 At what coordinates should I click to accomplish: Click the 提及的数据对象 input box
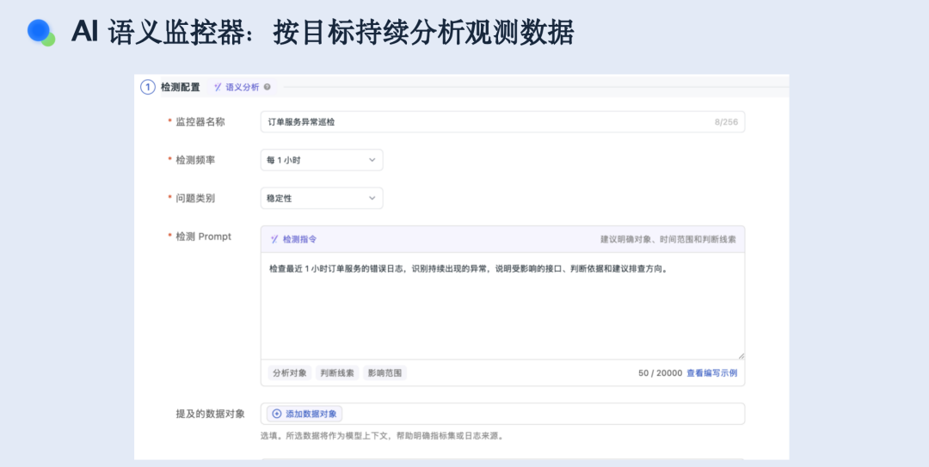coord(502,414)
